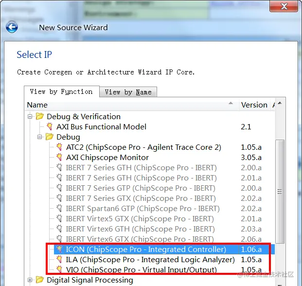Click version 2.03.a of IBERT Virtex6 GTH
The width and height of the screenshot is (302, 286).
click(251, 229)
